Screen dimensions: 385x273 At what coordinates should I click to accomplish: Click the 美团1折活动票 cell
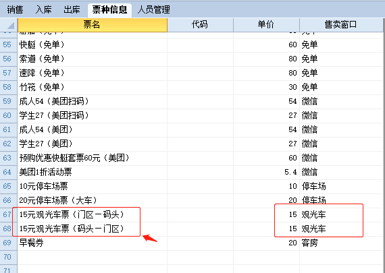(93, 173)
